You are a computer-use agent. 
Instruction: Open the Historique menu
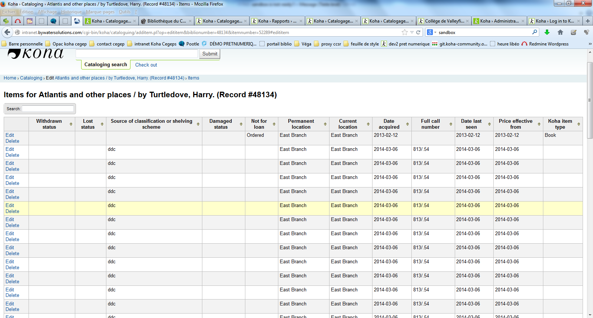point(71,12)
